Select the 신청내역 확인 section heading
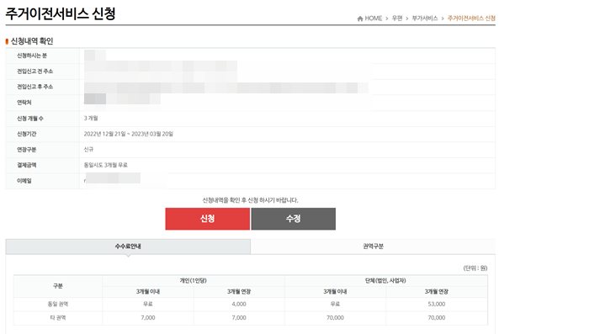589x334 pixels. pos(32,41)
